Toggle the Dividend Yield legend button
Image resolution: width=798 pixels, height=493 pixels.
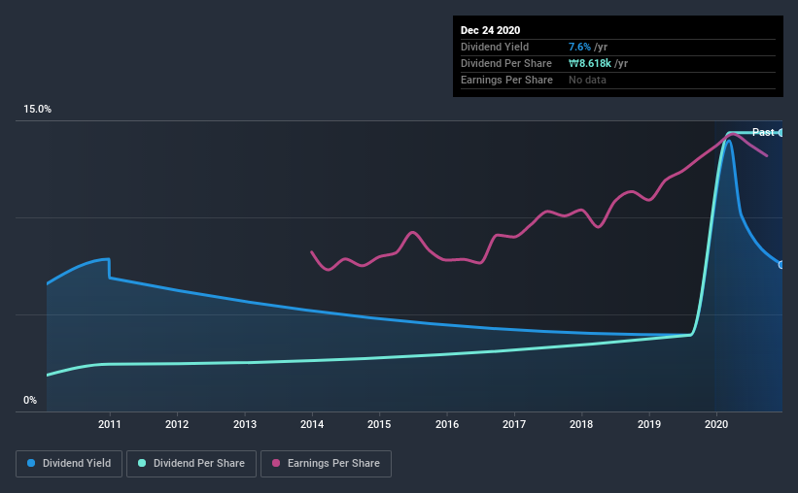tap(69, 464)
